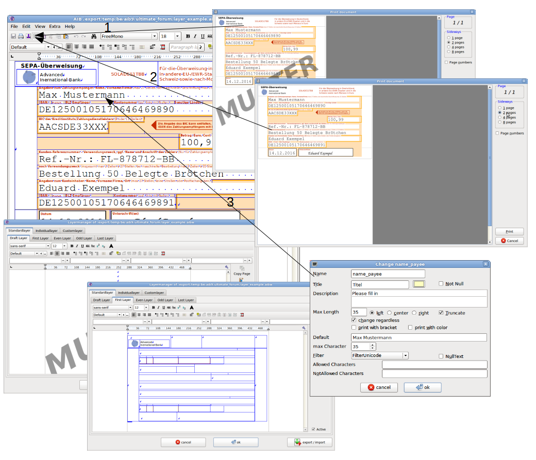The height and width of the screenshot is (460, 536).
Task: Open the font size 18 dropdown
Action: pos(178,37)
